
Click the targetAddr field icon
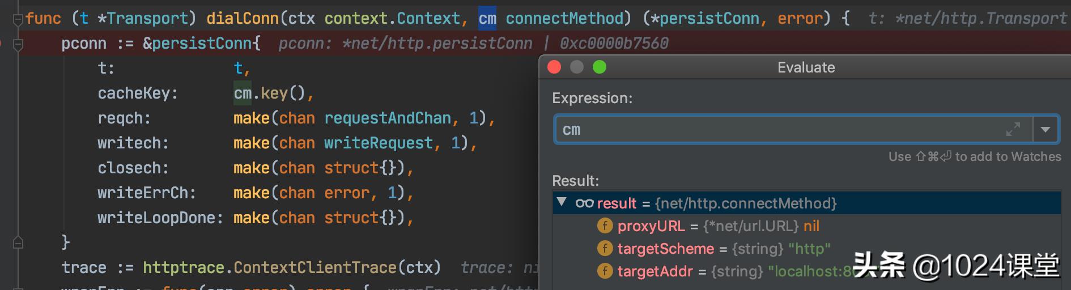[x=605, y=271]
